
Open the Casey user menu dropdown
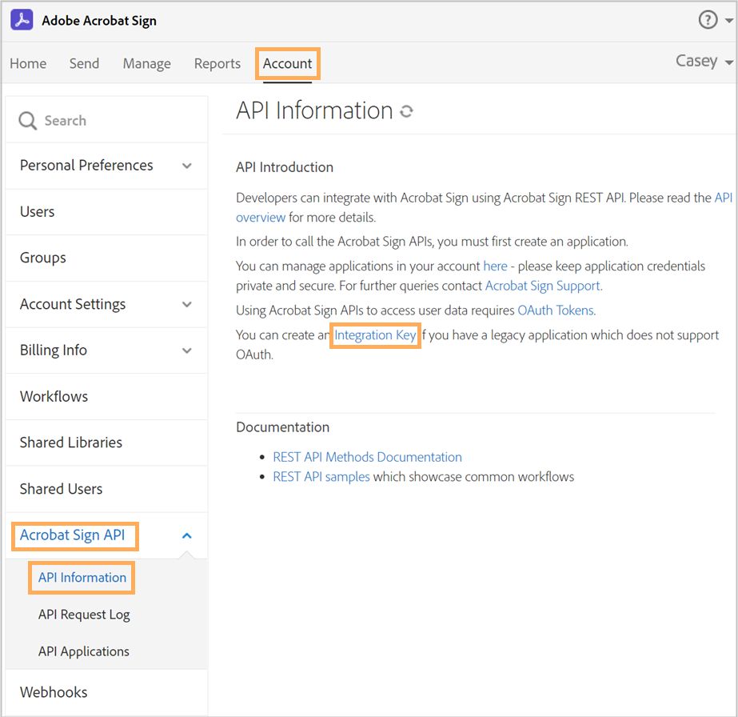[x=704, y=61]
